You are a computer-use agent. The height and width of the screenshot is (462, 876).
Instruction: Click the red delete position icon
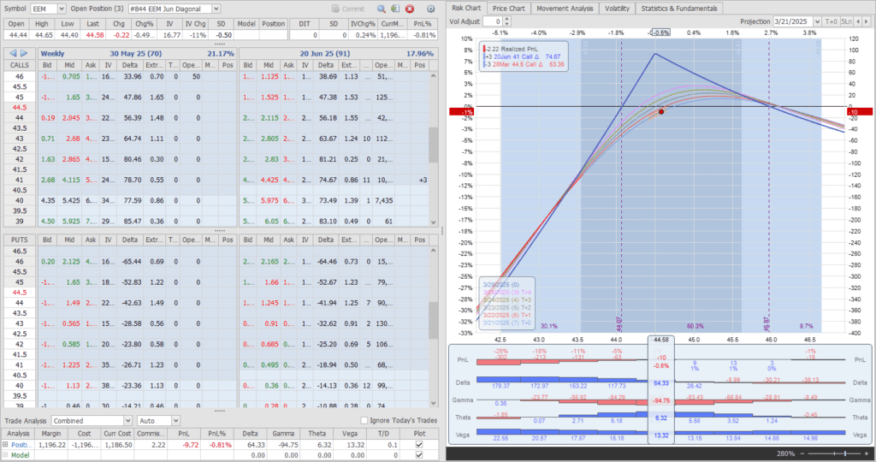pyautogui.click(x=410, y=9)
